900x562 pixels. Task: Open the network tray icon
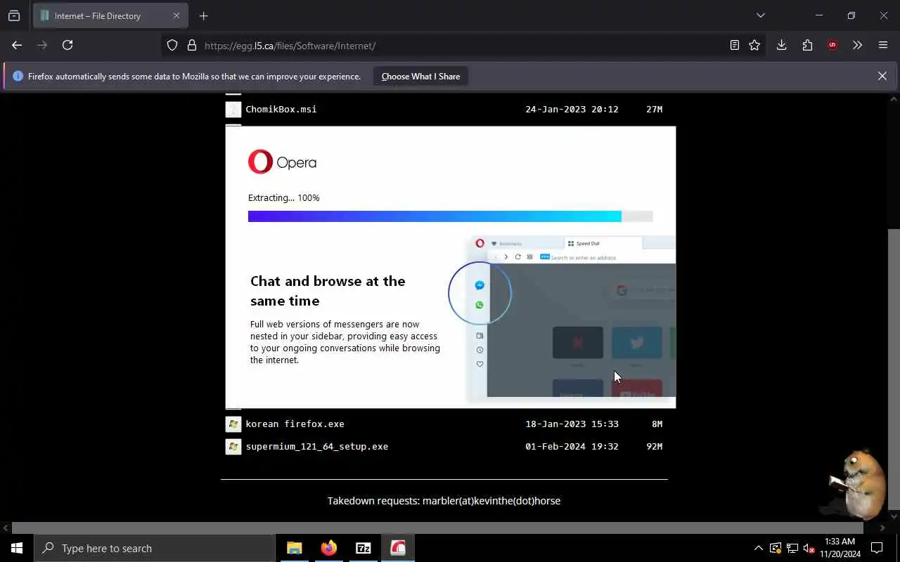coord(792,548)
